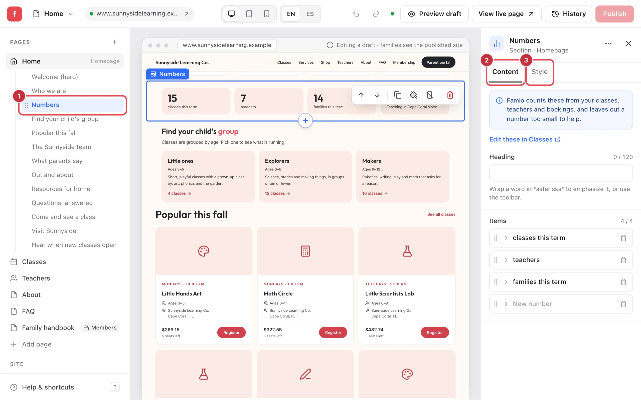Open the keyboard shortcuts question badge

pos(115,387)
